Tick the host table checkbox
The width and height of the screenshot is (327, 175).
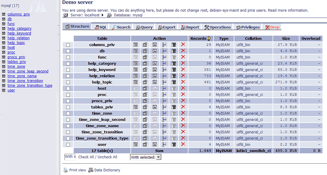coord(68,88)
